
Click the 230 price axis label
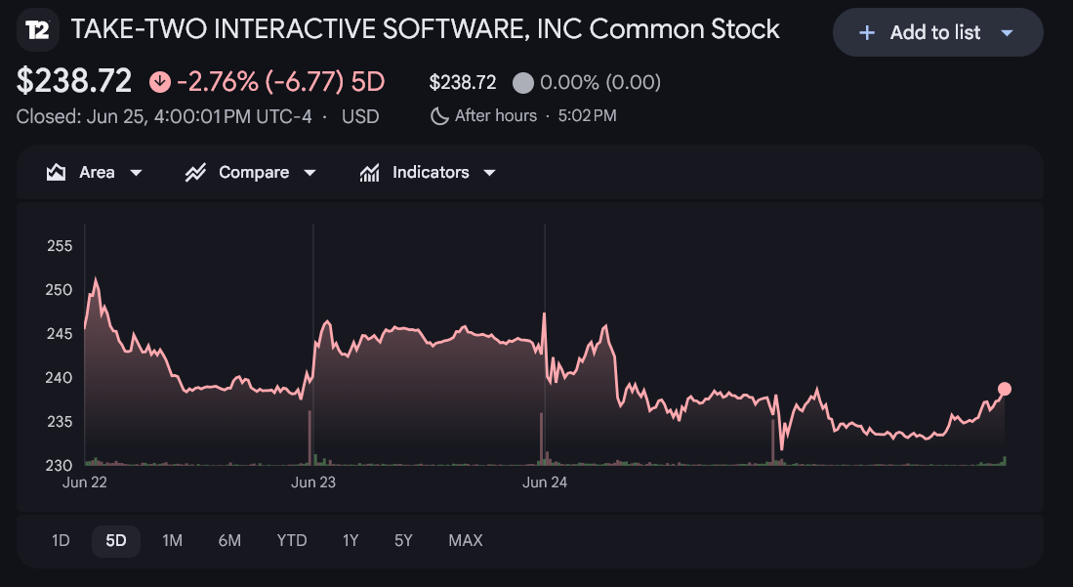pos(60,465)
